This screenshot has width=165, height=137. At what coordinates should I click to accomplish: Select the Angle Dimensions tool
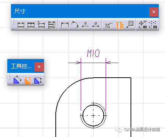click(x=75, y=25)
